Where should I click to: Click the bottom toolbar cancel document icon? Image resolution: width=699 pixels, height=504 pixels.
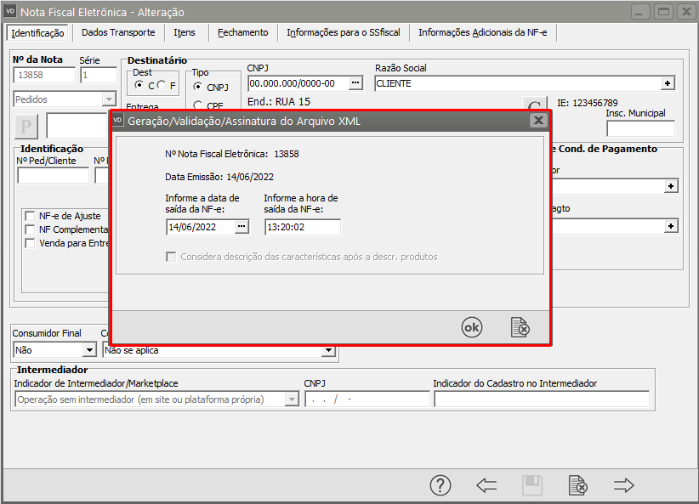click(578, 485)
